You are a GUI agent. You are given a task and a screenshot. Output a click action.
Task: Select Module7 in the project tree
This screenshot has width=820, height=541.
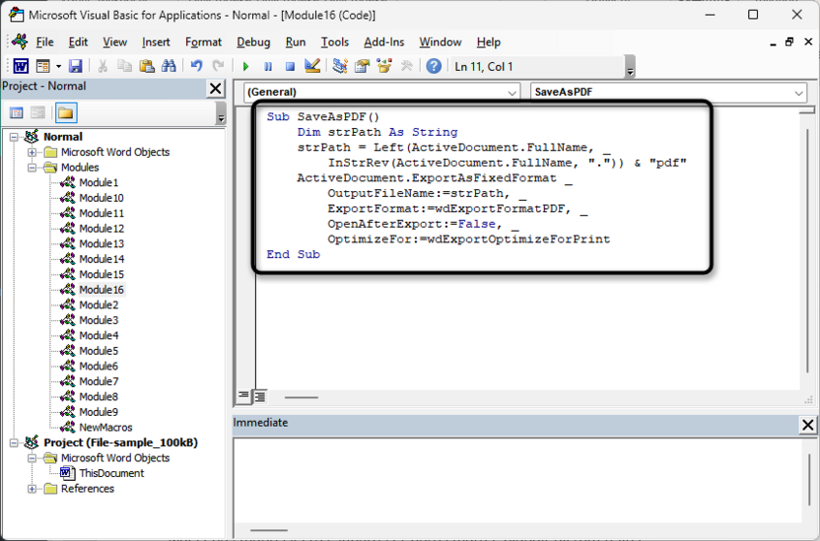click(x=99, y=381)
